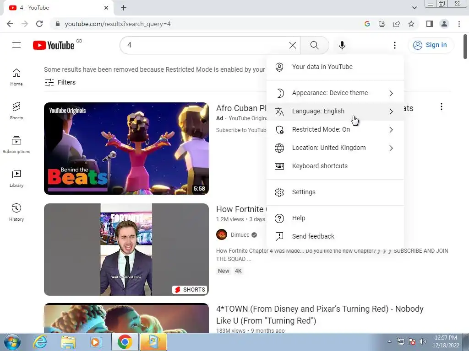Open the Google icon in address bar
Image resolution: width=469 pixels, height=351 pixels.
[367, 24]
